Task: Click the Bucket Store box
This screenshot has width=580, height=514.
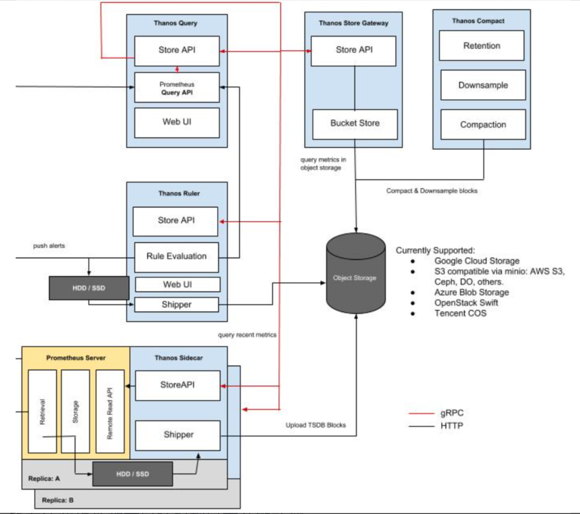Action: click(x=355, y=124)
